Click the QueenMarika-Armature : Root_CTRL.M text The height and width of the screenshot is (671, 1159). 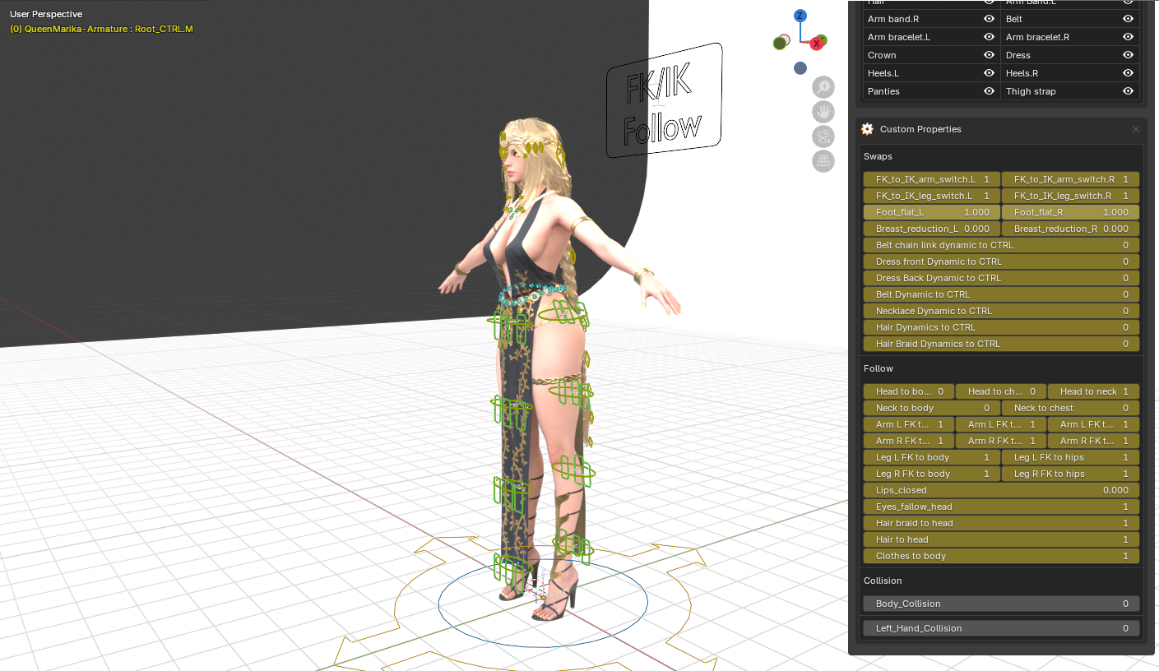101,29
